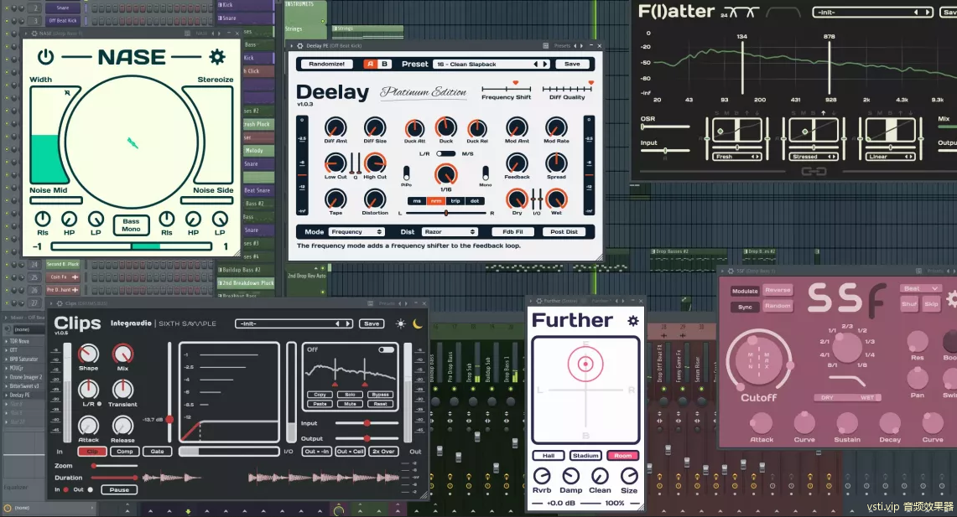Adjust the Clips Input slider

coord(367,422)
